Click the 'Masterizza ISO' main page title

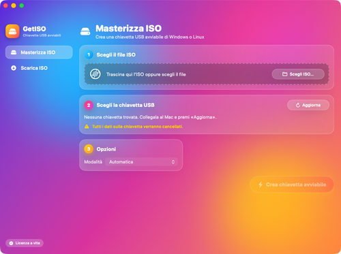[128, 29]
